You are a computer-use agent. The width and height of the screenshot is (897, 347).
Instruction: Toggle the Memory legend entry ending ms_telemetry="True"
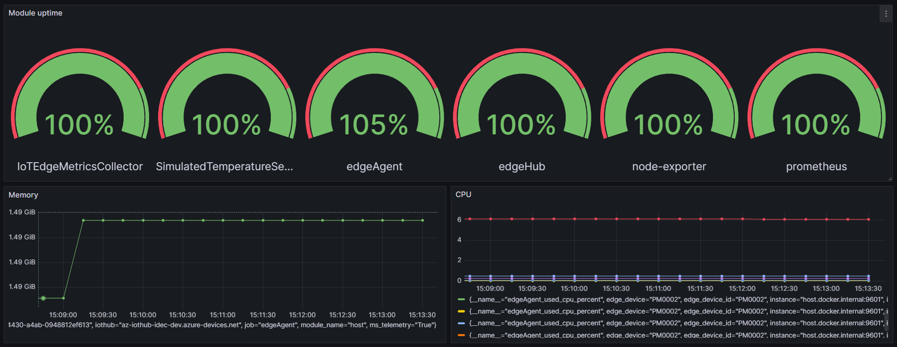[x=222, y=325]
